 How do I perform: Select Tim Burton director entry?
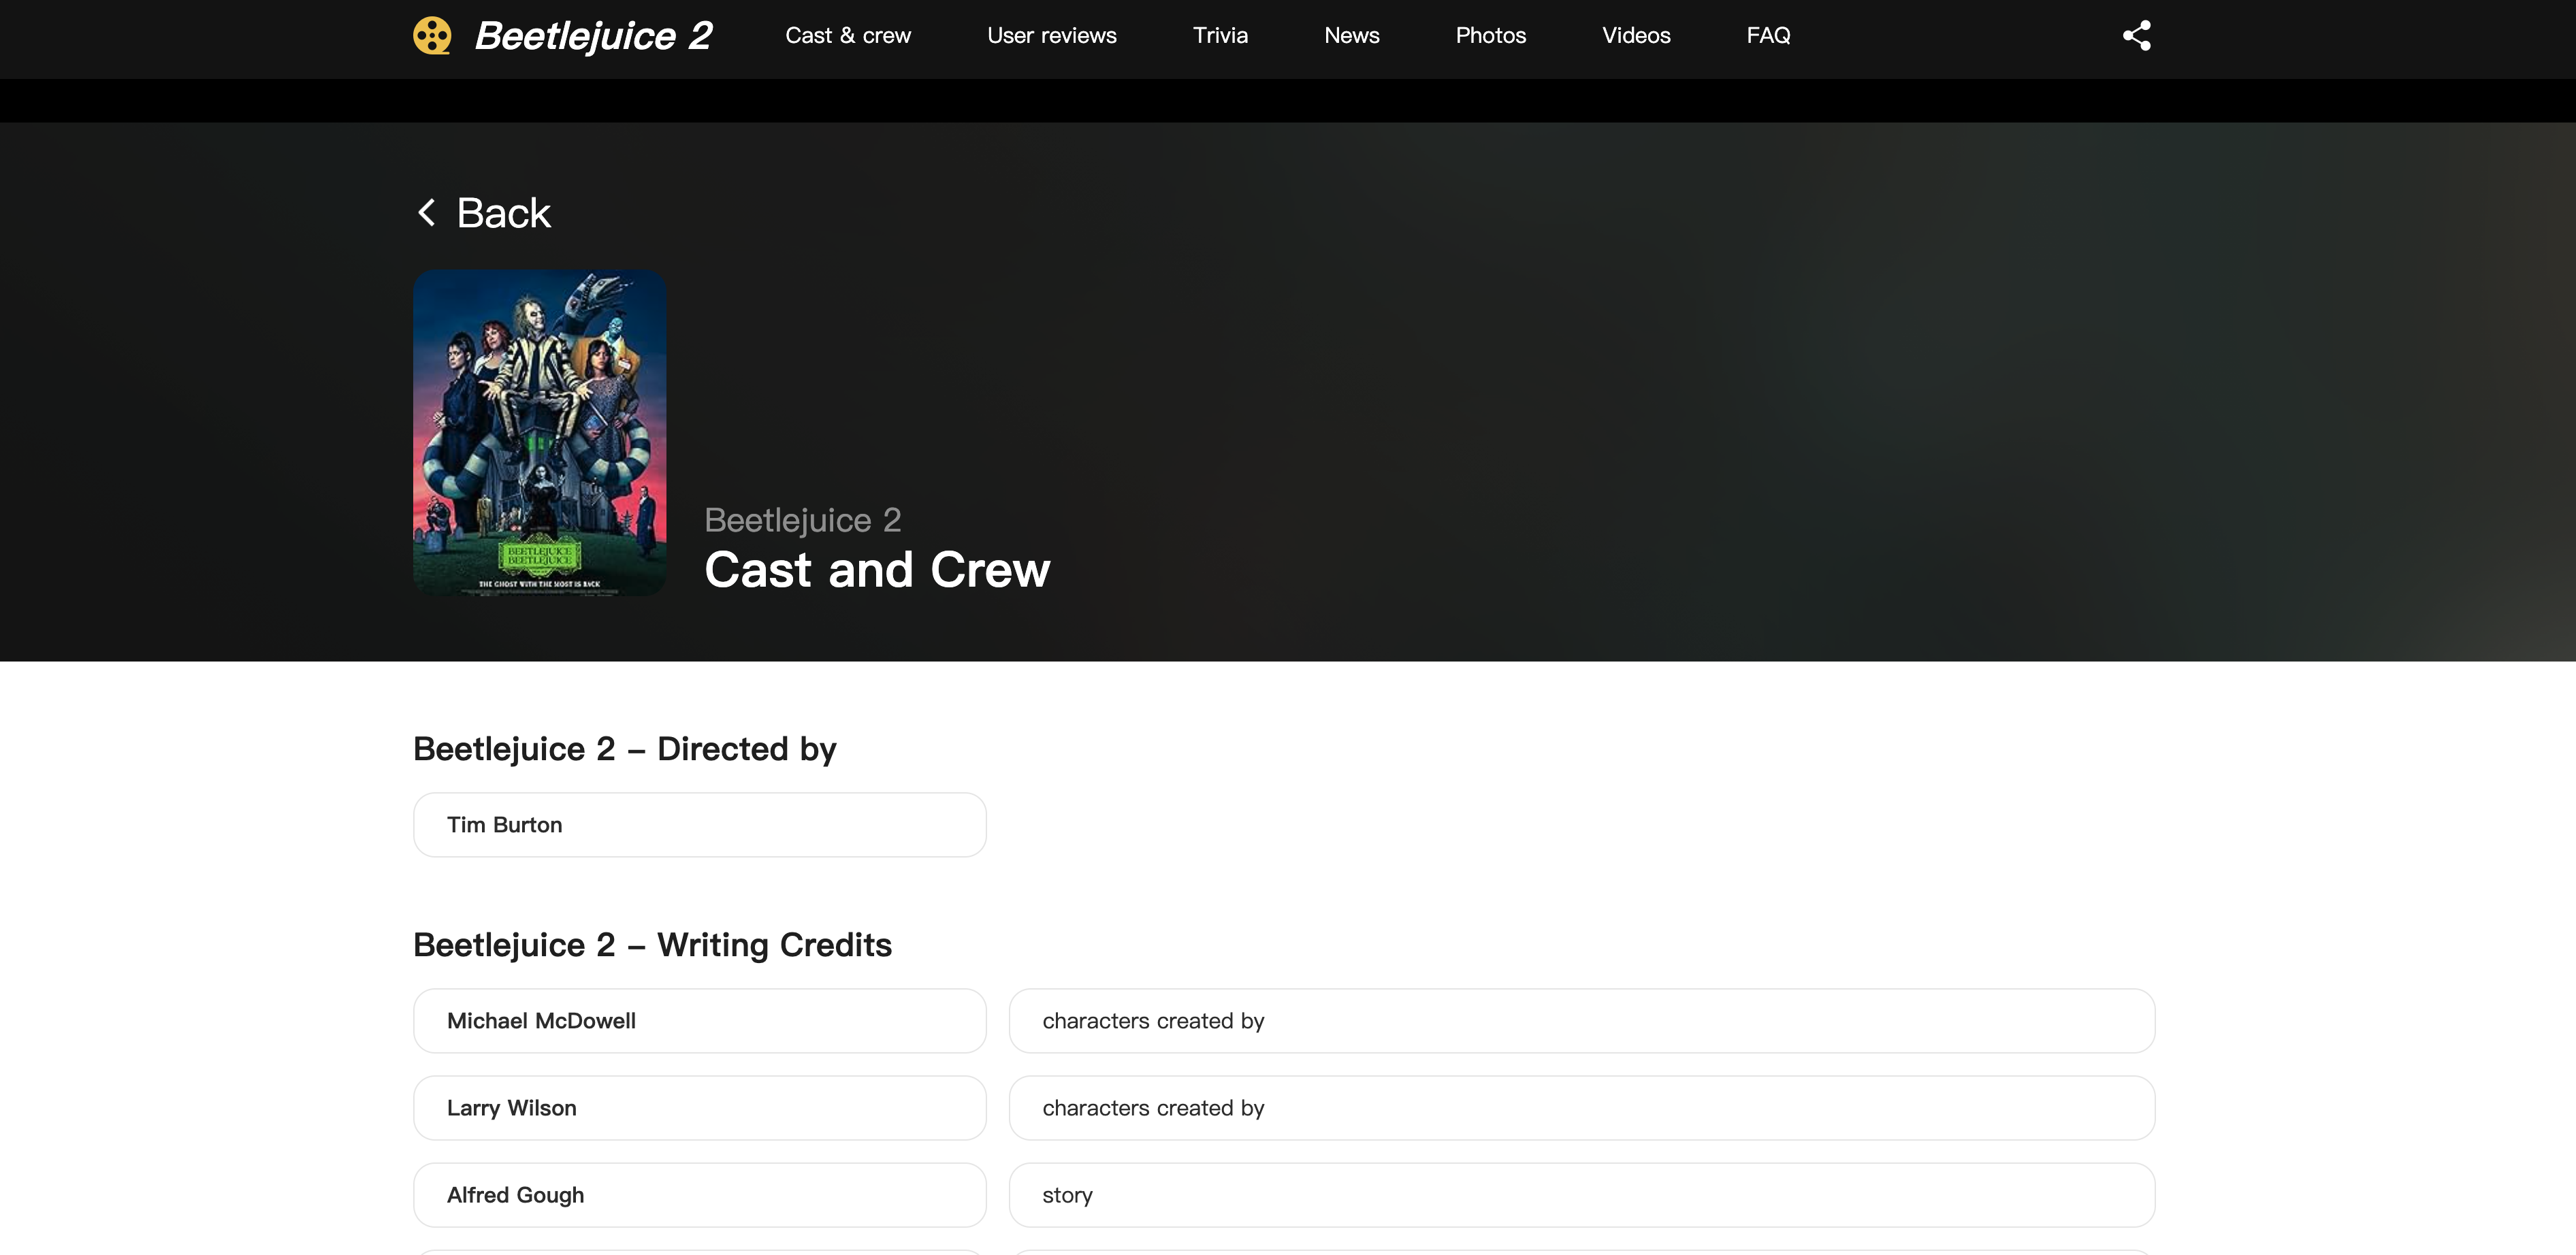click(700, 825)
